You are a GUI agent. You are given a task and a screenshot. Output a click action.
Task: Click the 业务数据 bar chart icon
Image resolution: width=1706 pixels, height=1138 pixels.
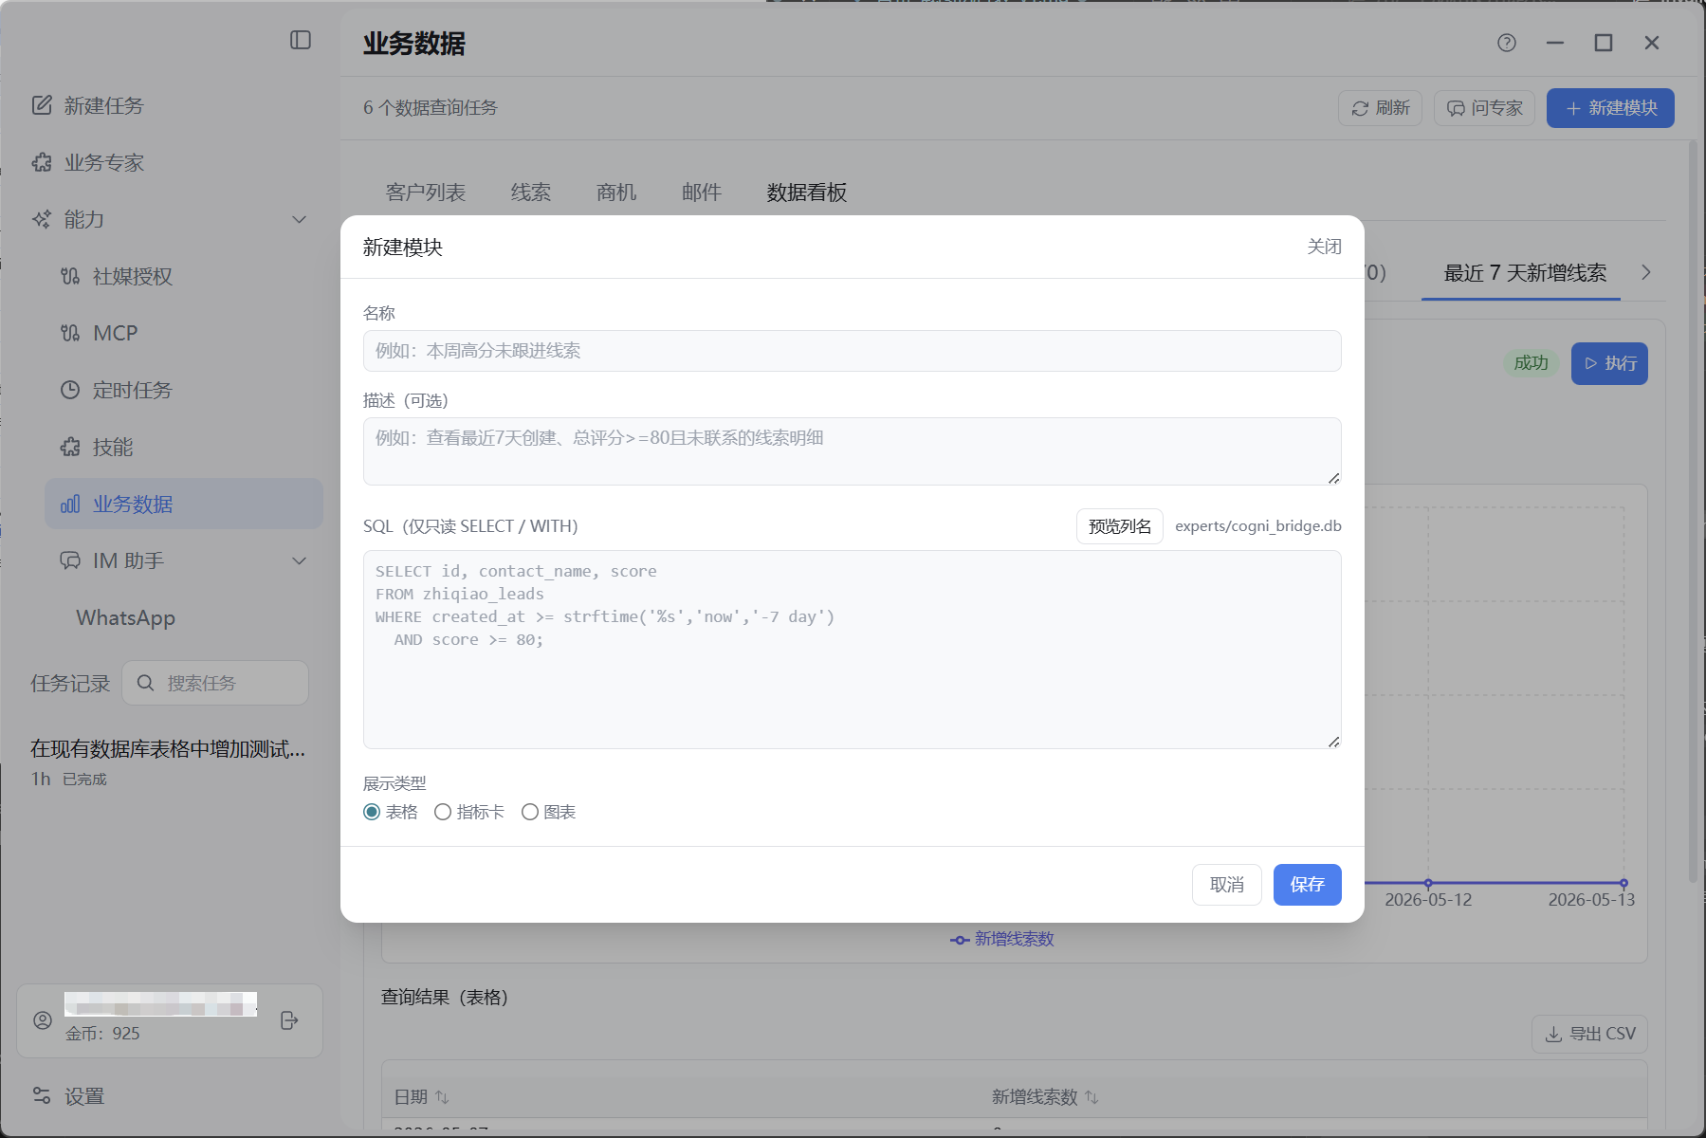[70, 504]
